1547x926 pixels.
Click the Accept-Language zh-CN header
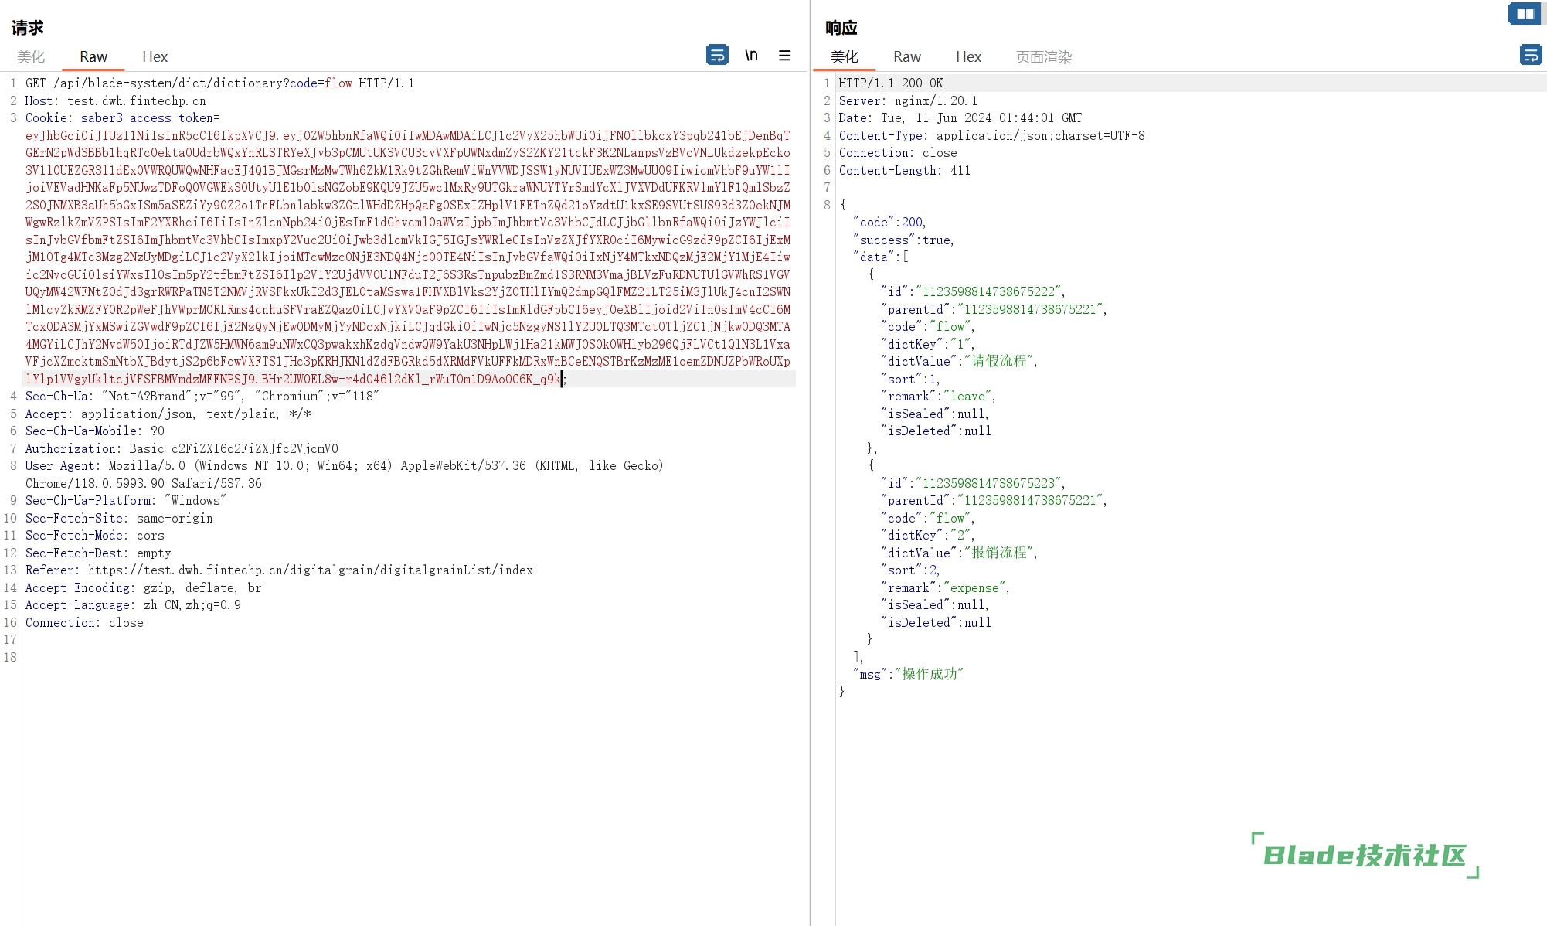pos(133,605)
